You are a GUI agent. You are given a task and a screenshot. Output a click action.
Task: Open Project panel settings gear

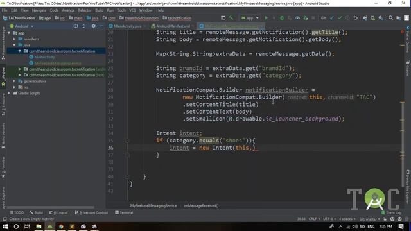coord(93,26)
